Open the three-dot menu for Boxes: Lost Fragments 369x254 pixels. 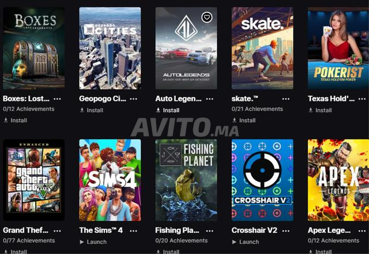coord(57,99)
